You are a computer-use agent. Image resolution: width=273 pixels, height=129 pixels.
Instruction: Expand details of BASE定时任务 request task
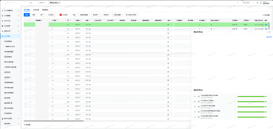[195, 112]
